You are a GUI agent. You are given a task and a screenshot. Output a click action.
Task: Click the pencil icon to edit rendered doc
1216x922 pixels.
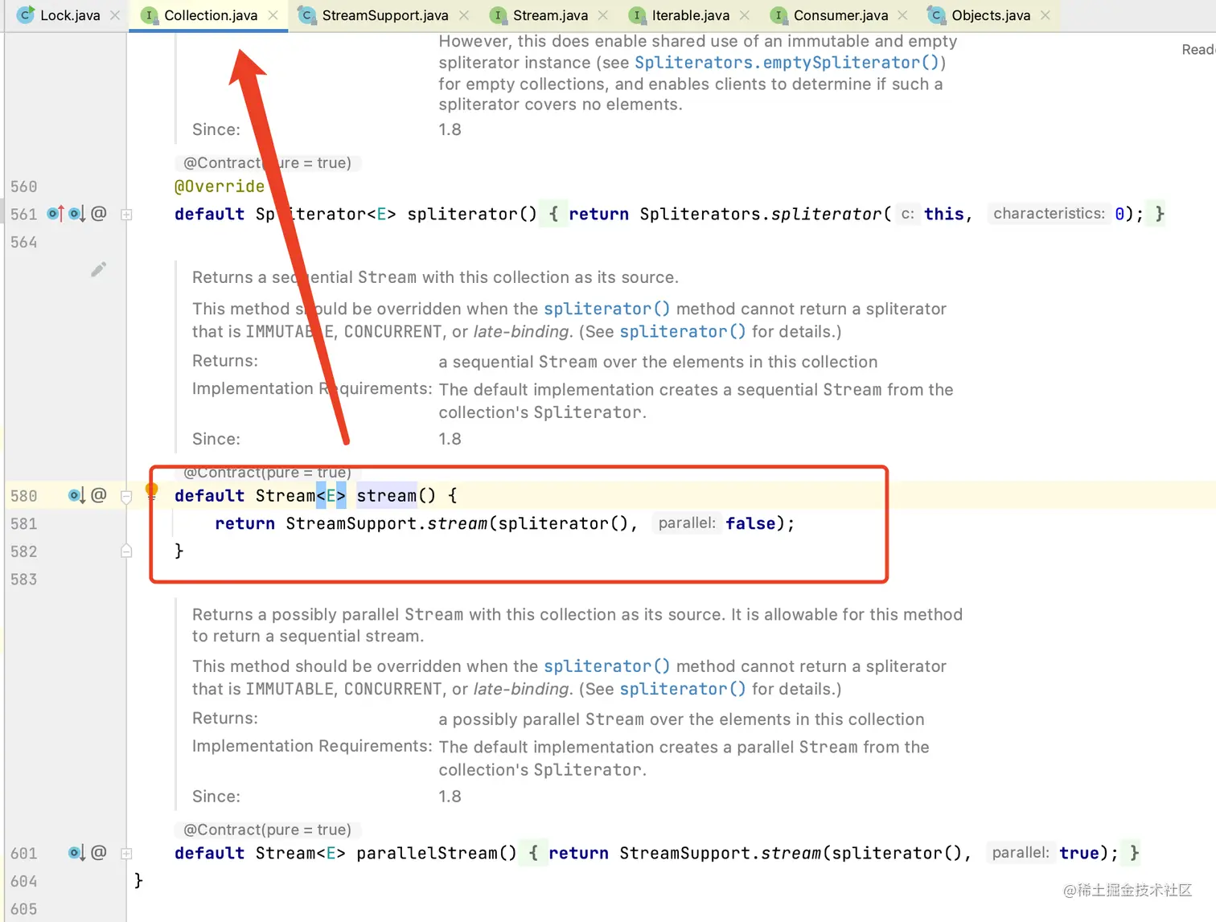98,269
